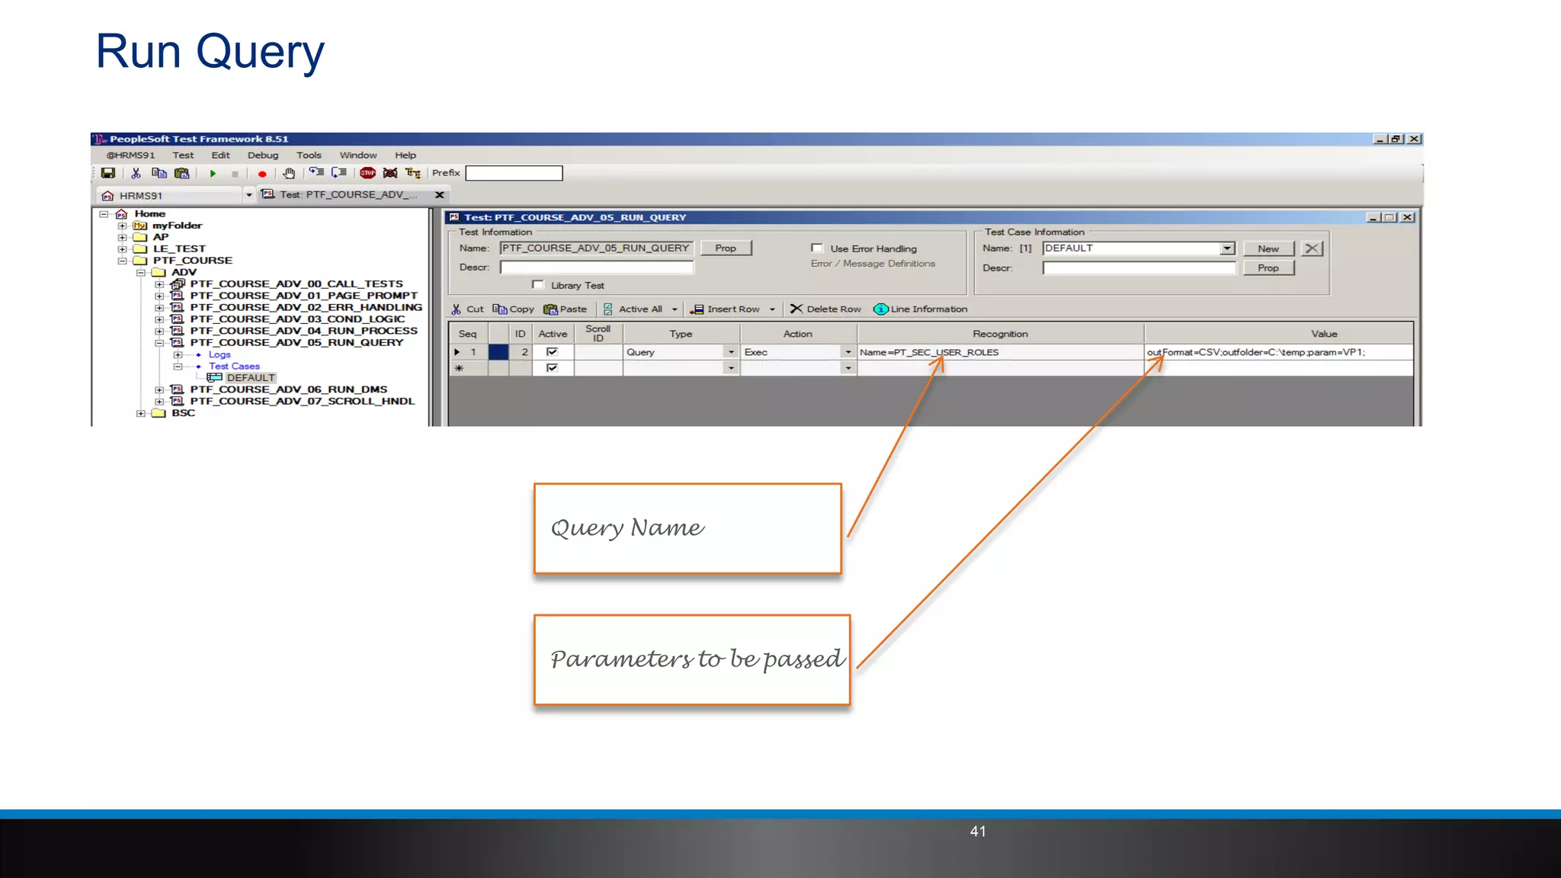Collapse the ADV folder node

point(141,272)
